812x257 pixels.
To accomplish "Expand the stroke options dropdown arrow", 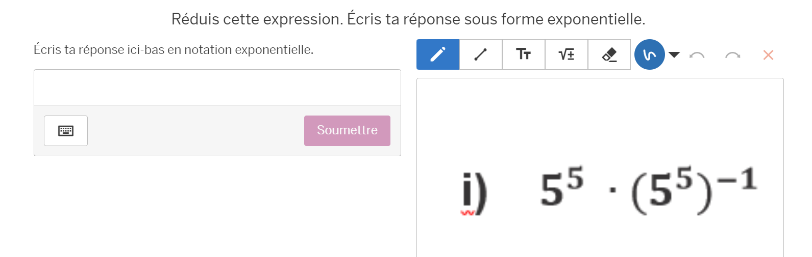I will (674, 54).
